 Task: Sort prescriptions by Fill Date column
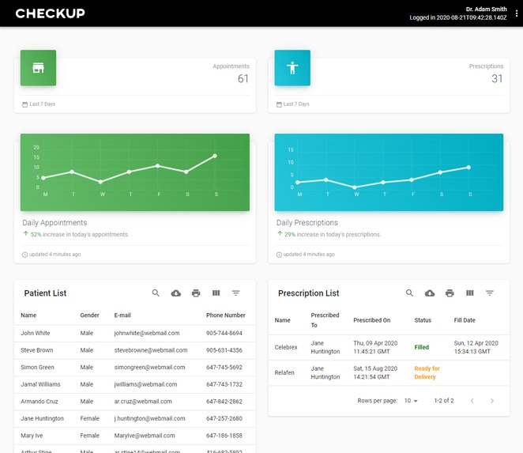465,320
